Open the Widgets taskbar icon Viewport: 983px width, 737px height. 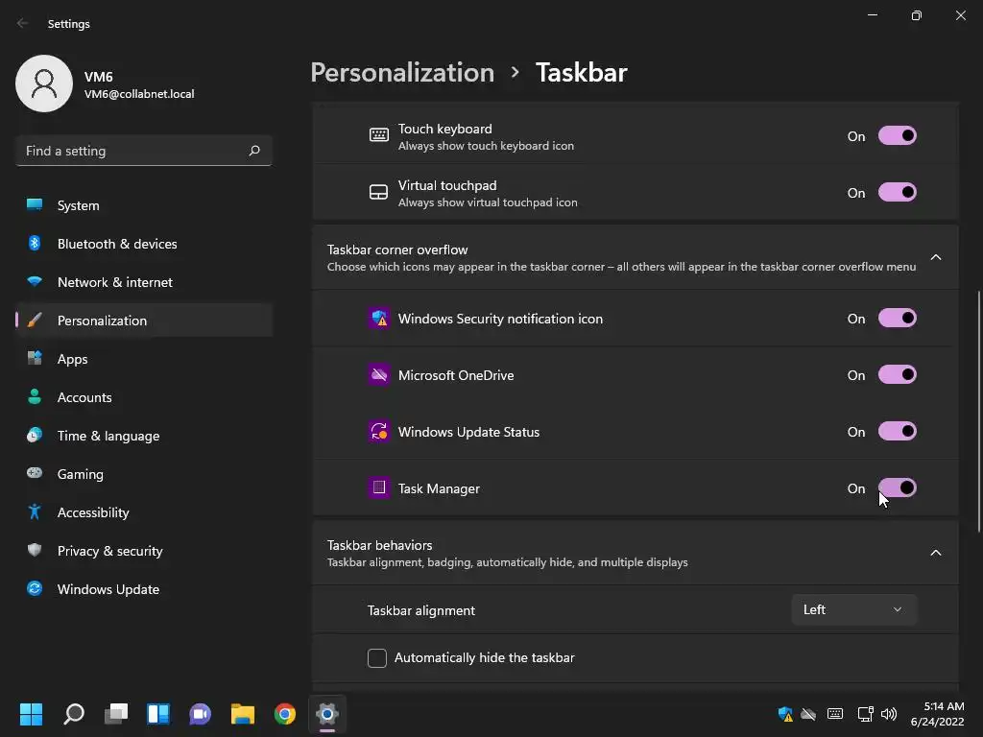[158, 714]
